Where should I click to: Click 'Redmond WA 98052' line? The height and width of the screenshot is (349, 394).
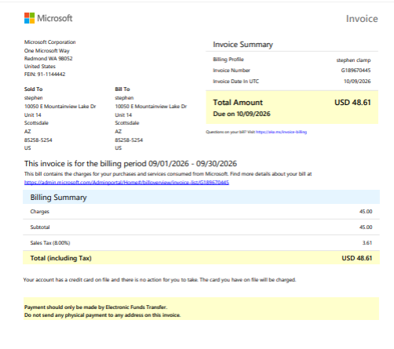49,59
